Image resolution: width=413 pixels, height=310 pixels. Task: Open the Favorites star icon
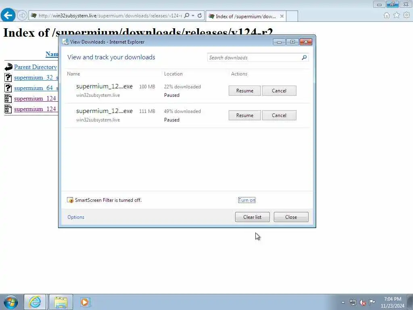tap(396, 15)
